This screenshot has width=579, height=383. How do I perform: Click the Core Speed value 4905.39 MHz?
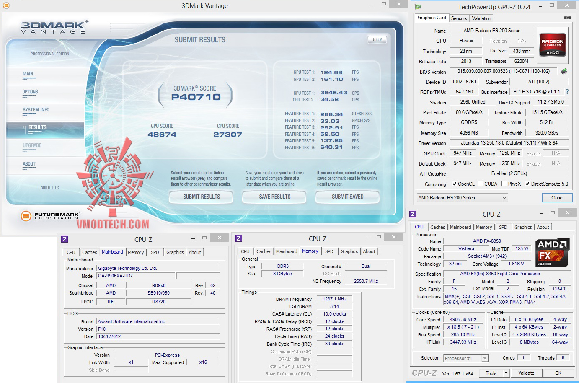463,319
